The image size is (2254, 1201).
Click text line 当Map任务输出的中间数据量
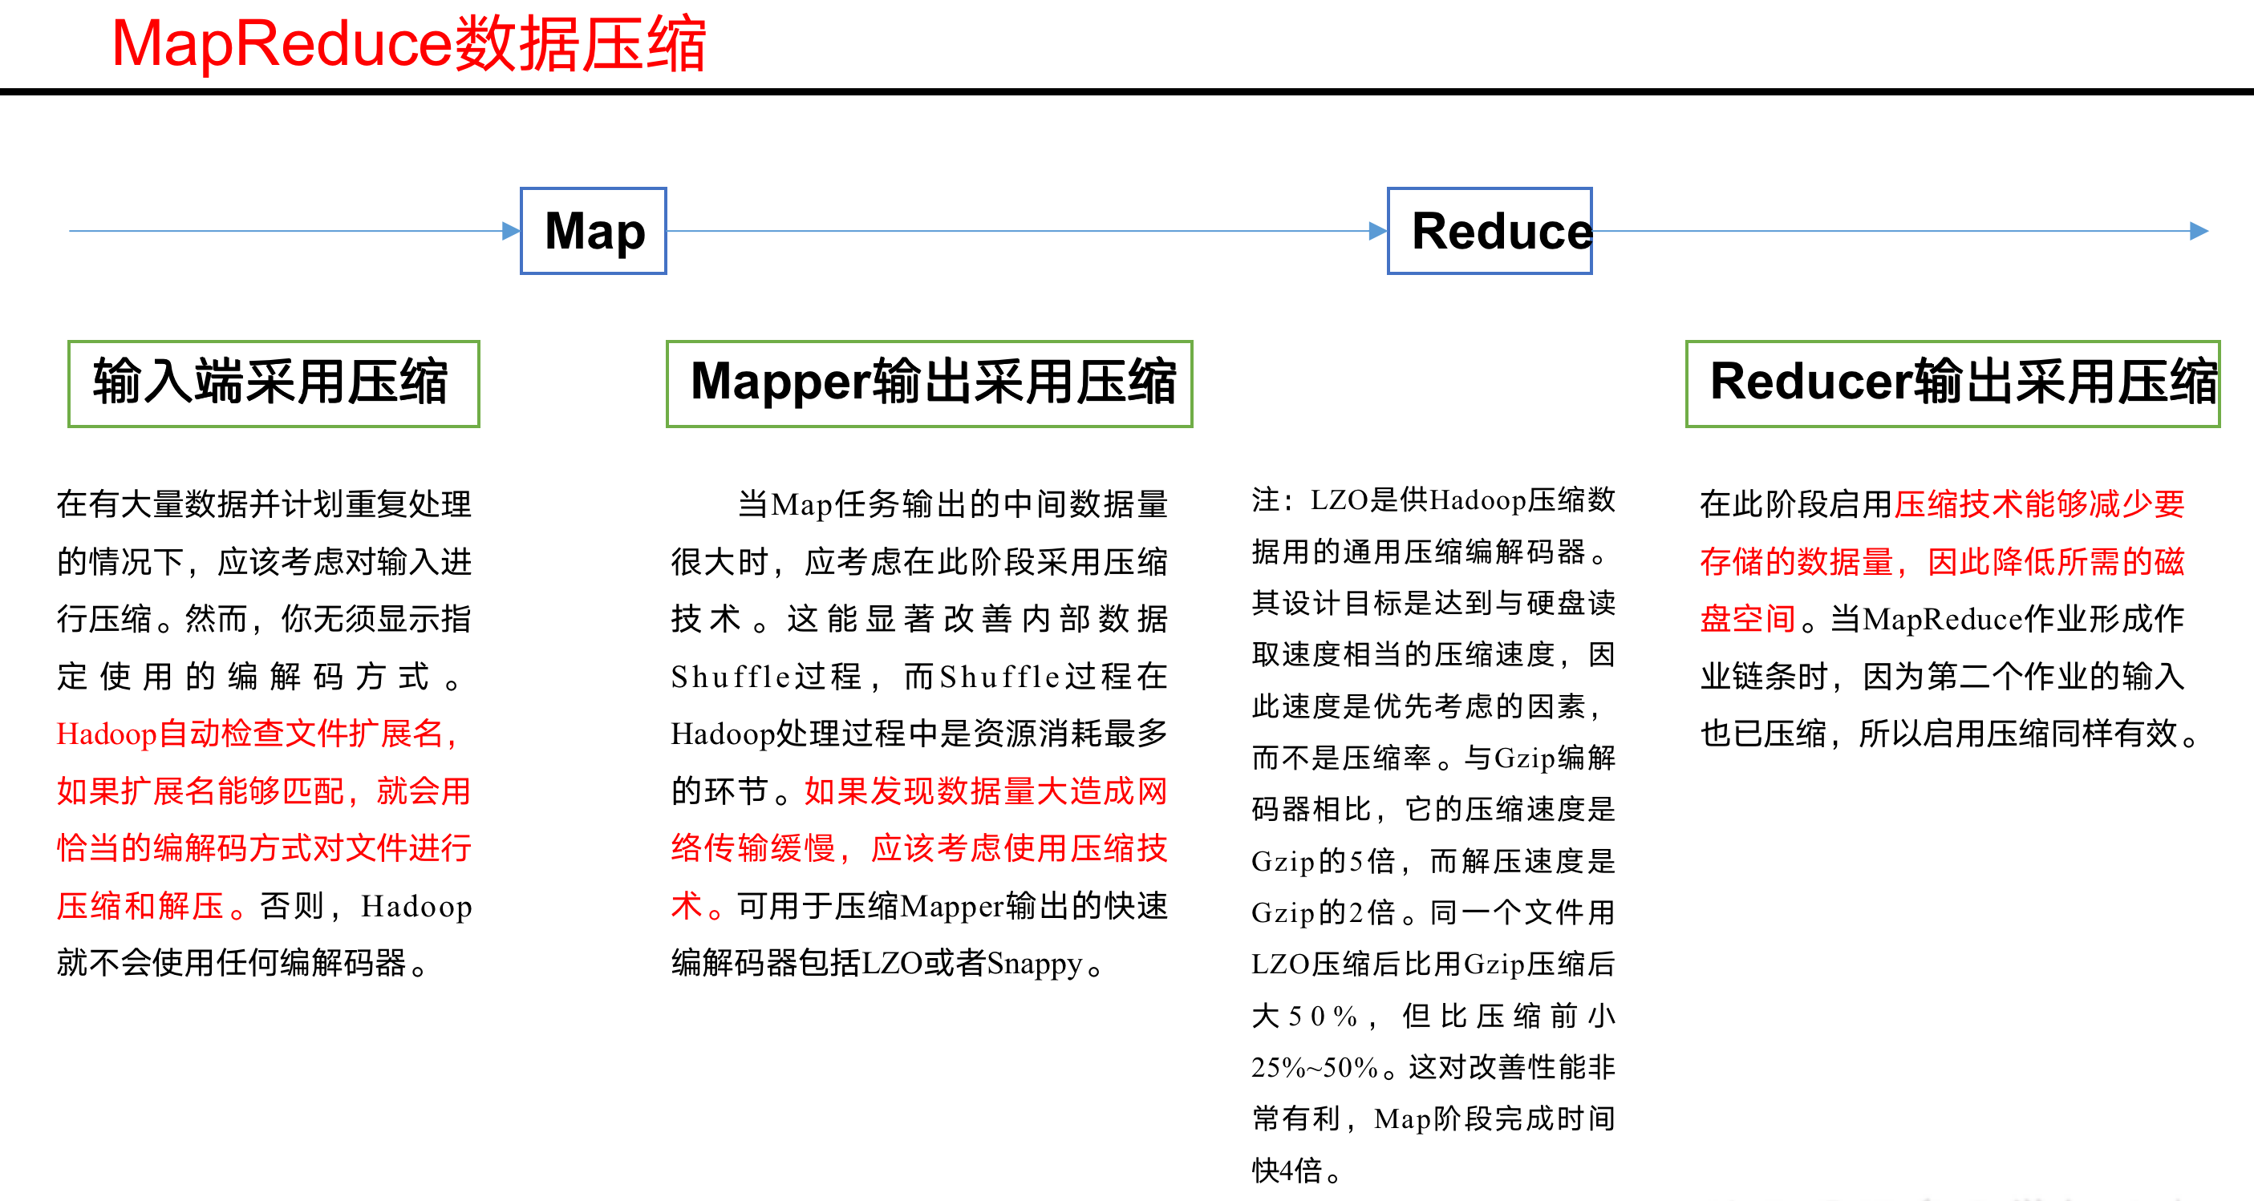pos(953,503)
